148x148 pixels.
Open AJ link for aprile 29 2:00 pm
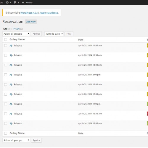(11, 75)
